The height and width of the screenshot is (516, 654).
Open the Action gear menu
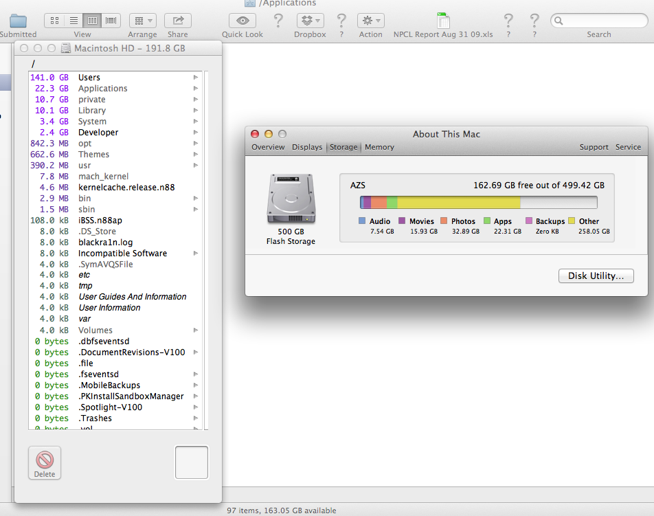(371, 21)
